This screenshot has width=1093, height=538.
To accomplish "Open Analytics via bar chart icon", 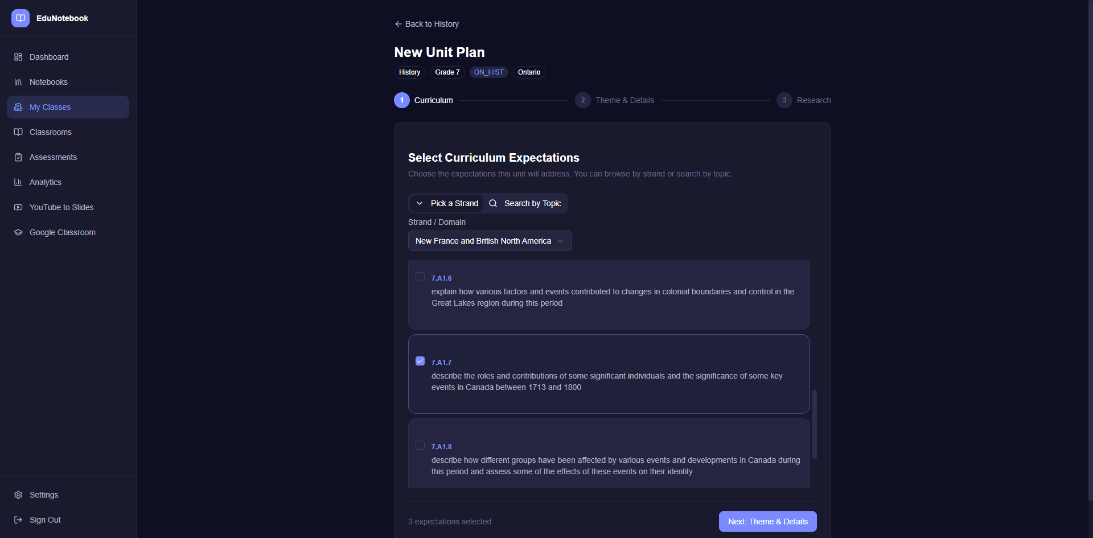I will tap(18, 182).
